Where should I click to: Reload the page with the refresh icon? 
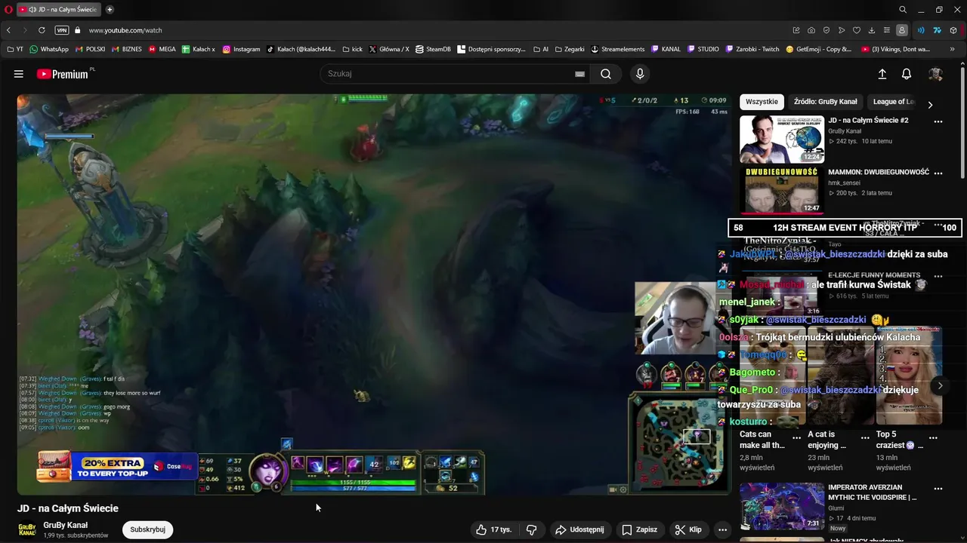(x=42, y=30)
